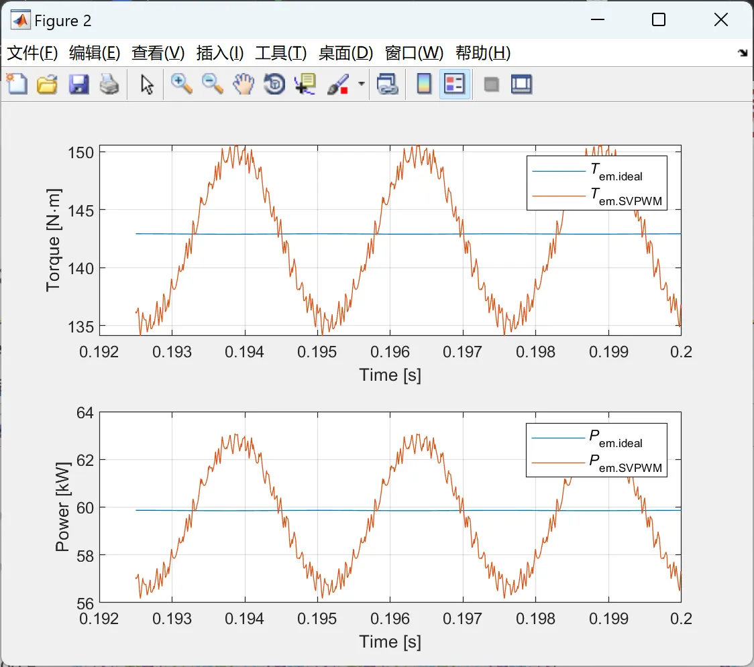The height and width of the screenshot is (667, 754).
Task: Click the Link Plot icon
Action: click(388, 84)
